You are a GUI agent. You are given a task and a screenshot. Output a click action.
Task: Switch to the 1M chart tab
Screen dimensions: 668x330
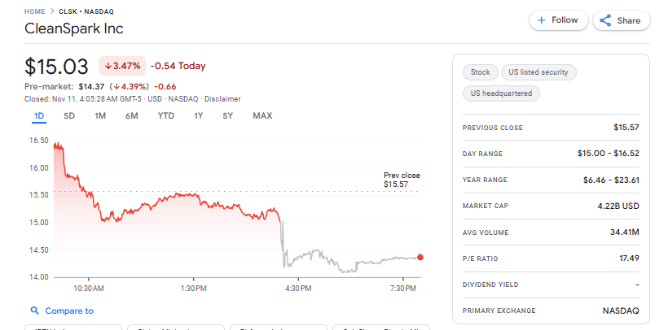pos(100,115)
